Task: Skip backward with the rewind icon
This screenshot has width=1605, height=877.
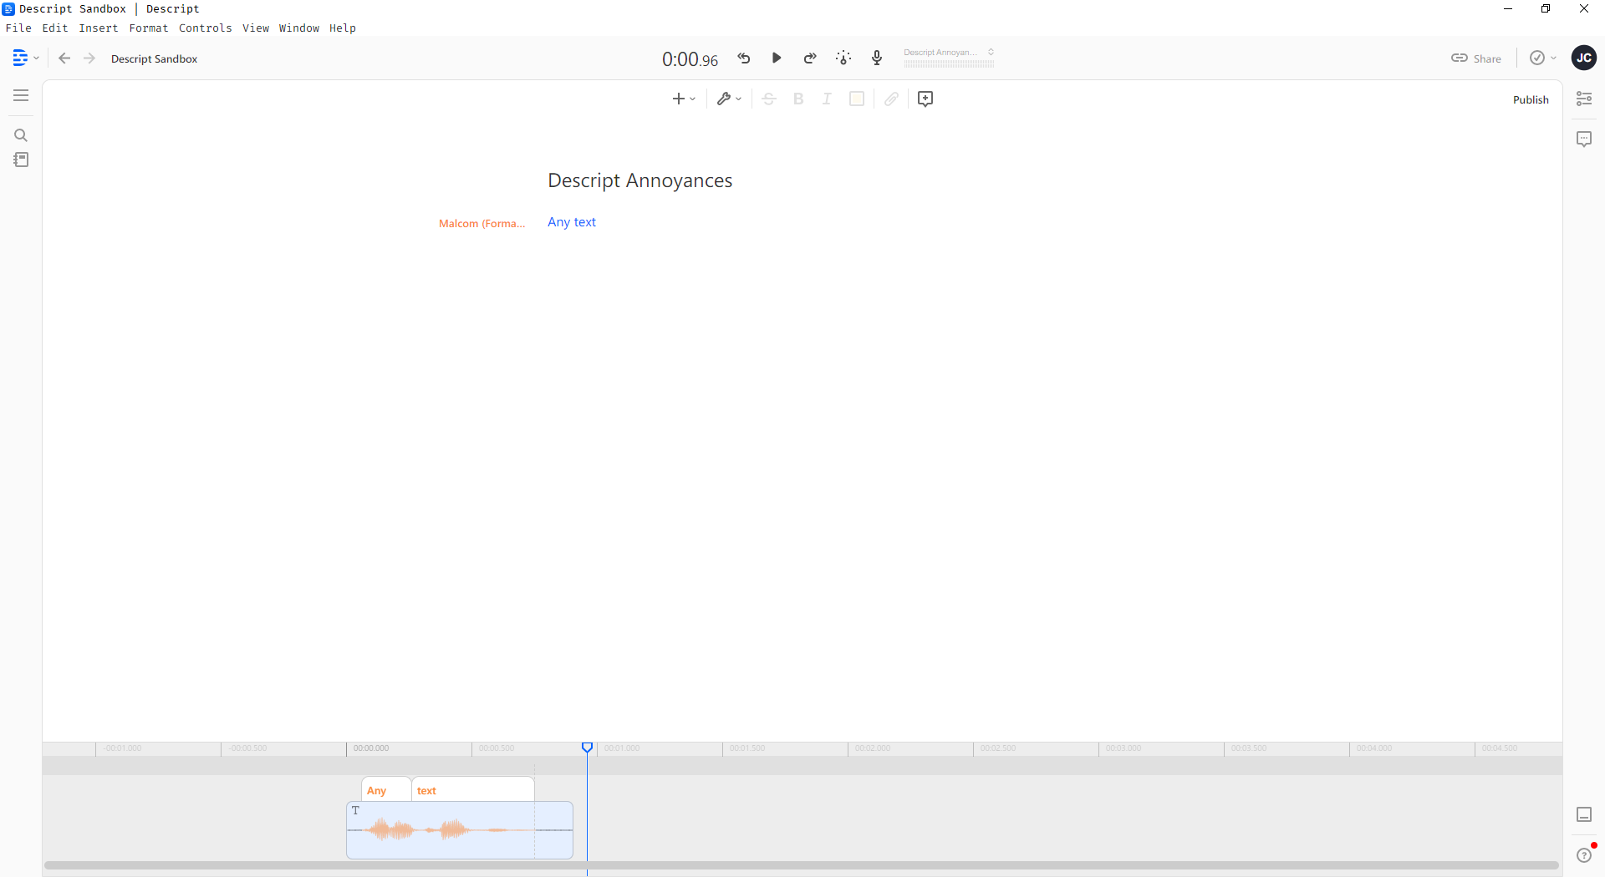Action: coord(744,58)
